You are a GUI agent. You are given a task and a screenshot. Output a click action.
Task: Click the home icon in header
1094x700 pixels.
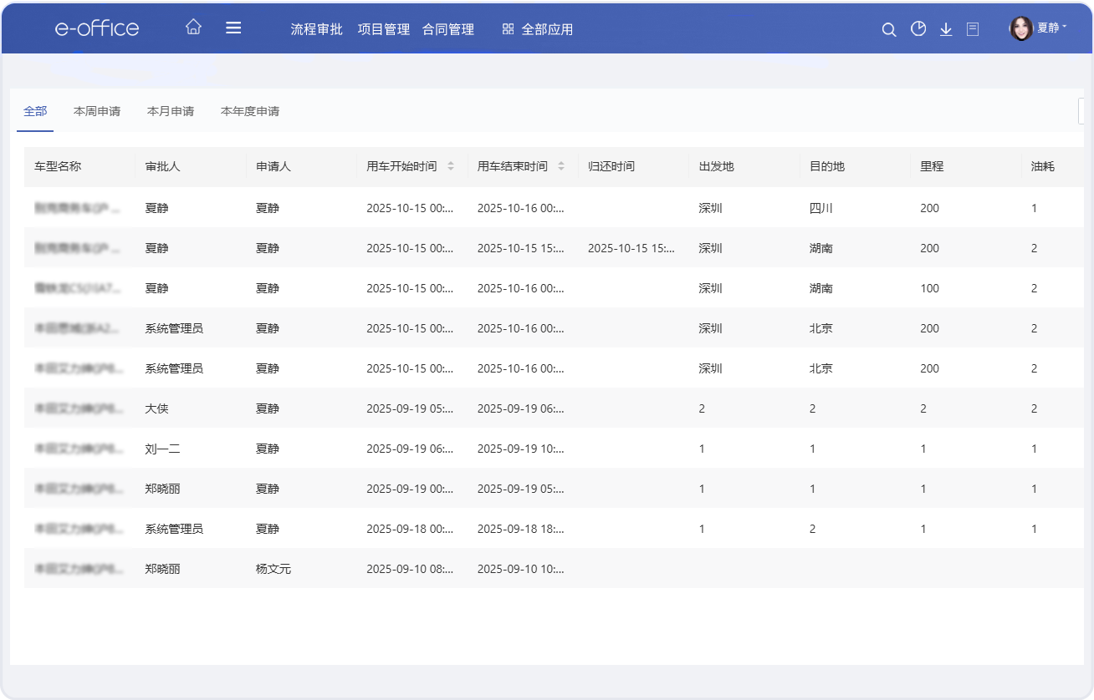click(x=193, y=28)
